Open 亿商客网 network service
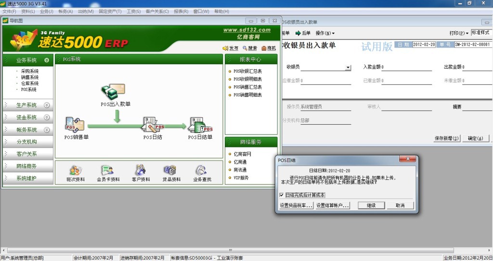493x261 pixels. coord(242,154)
